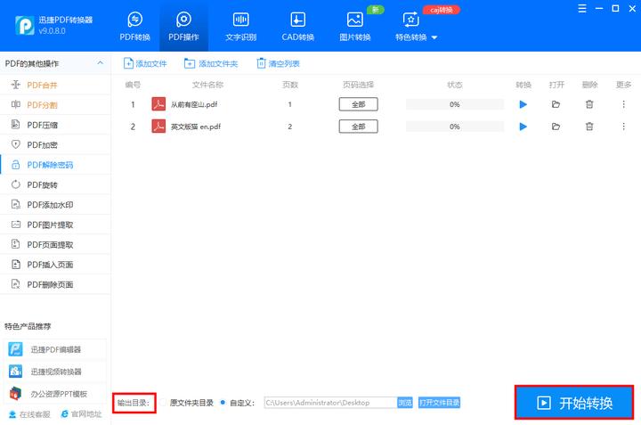
Task: Open 在线客服 support link
Action: 30,414
